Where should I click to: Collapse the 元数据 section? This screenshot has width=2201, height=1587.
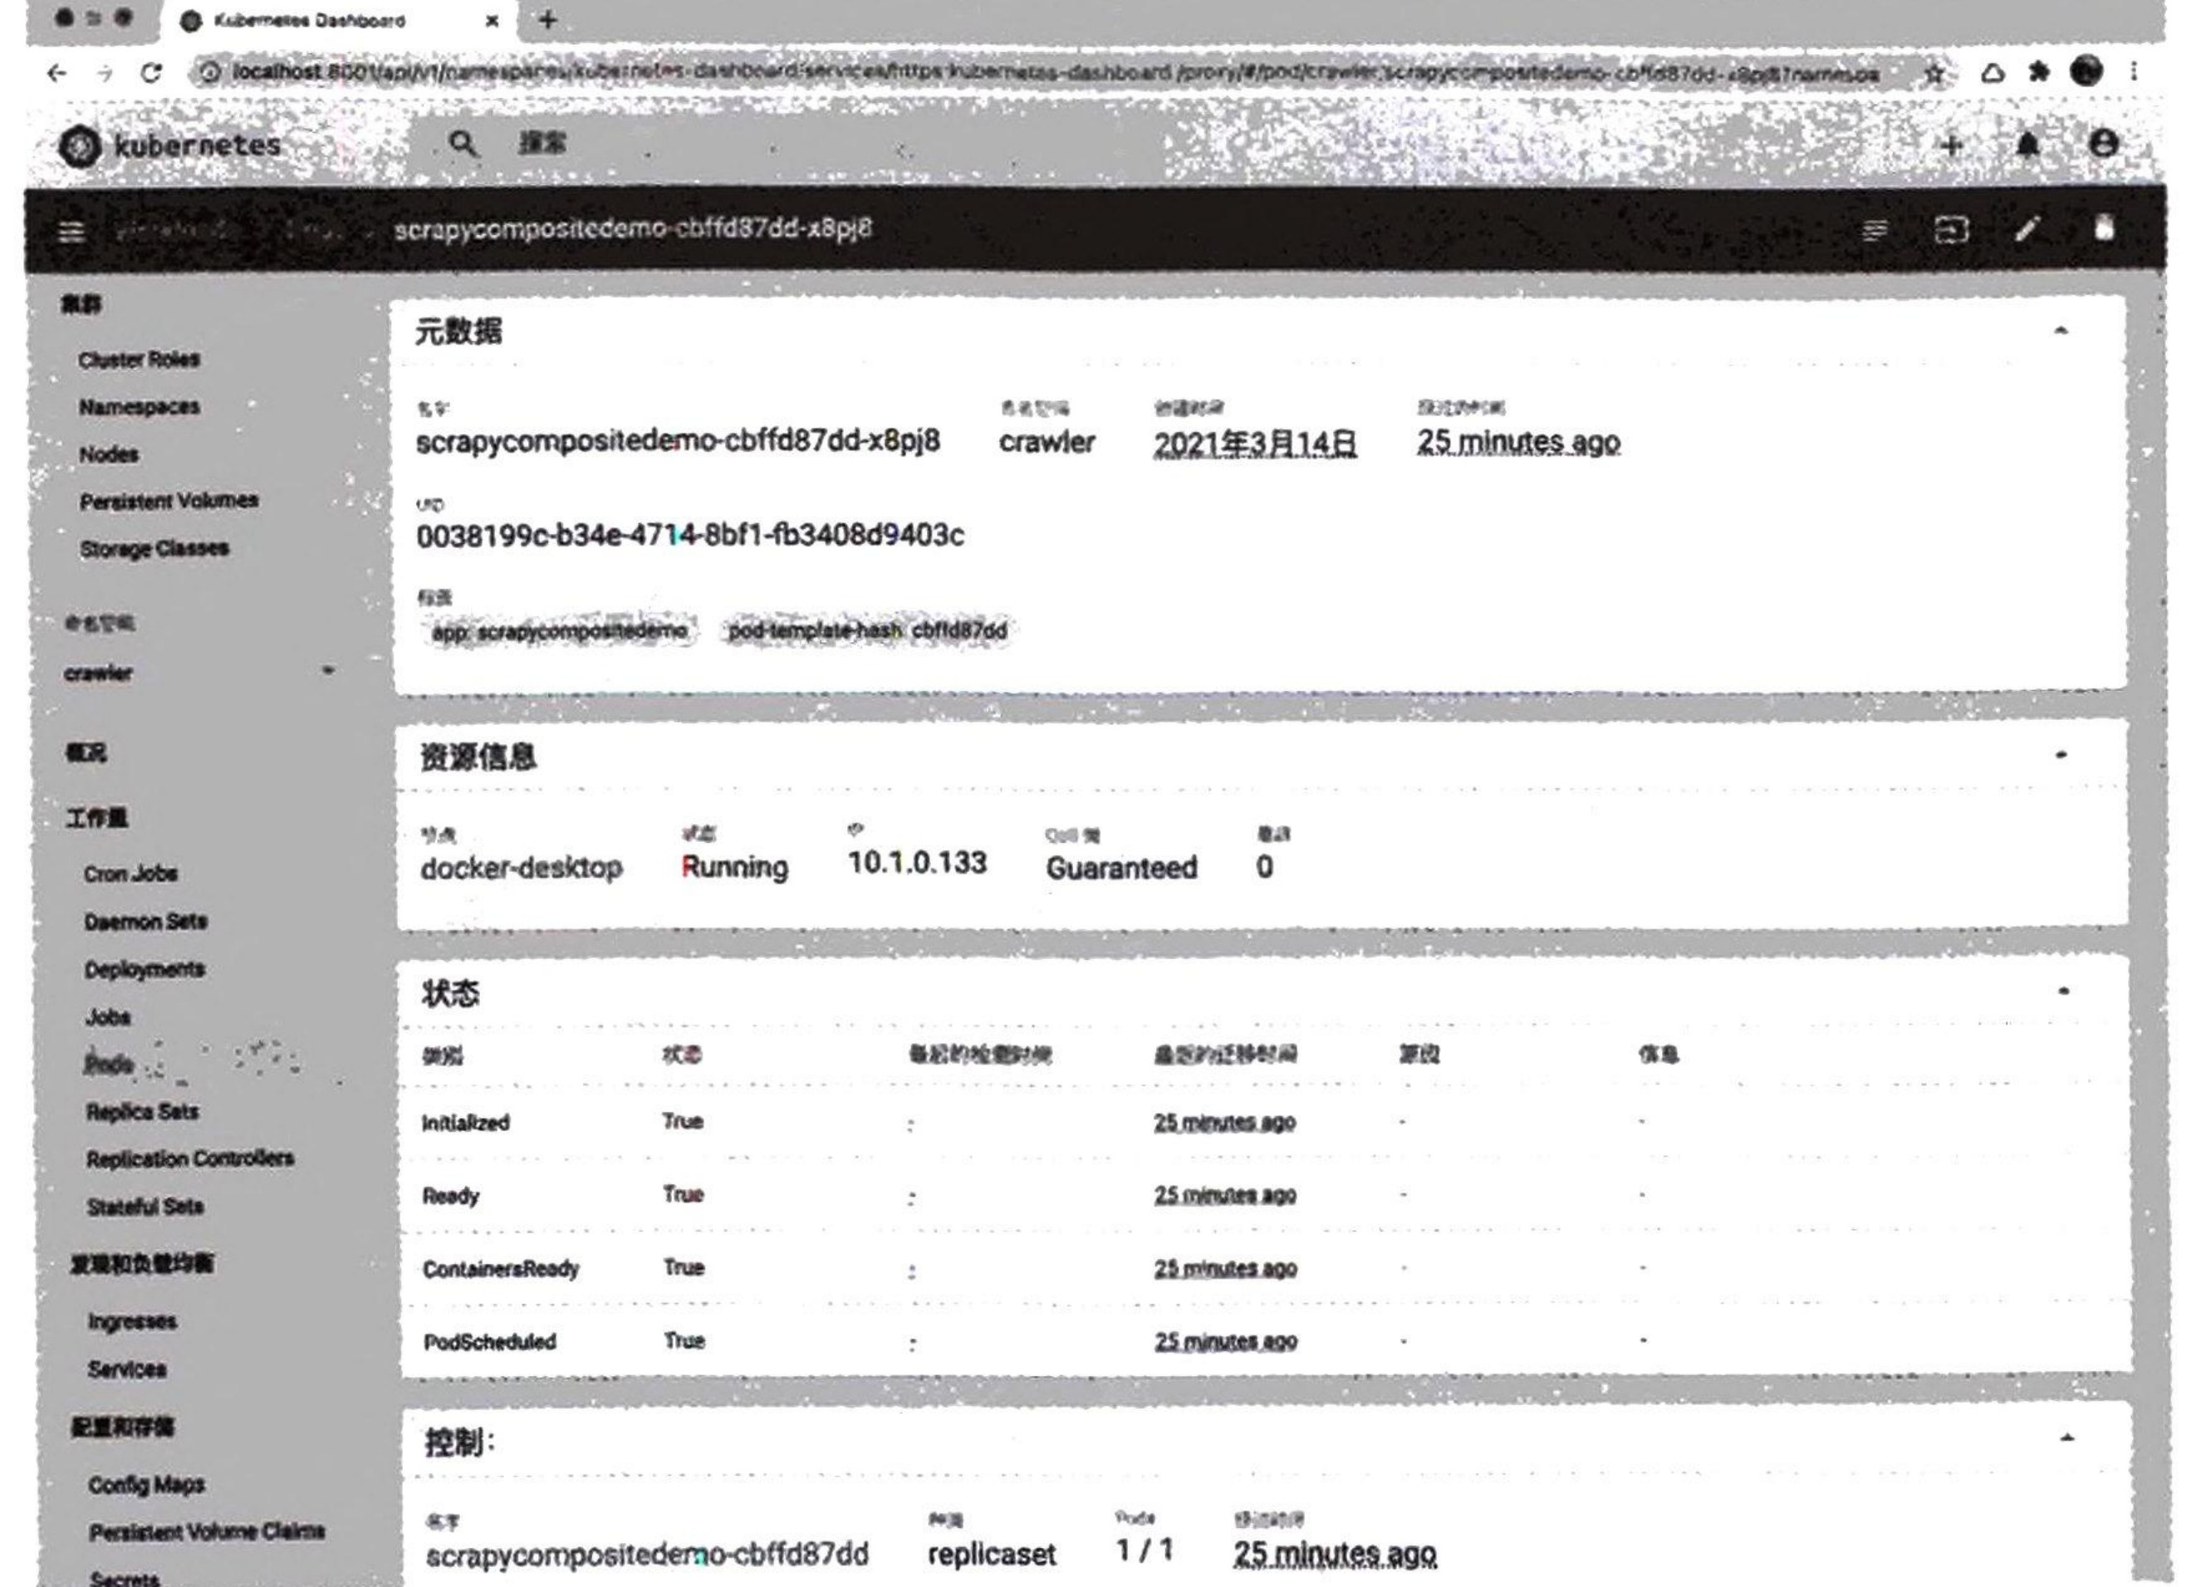2061,331
